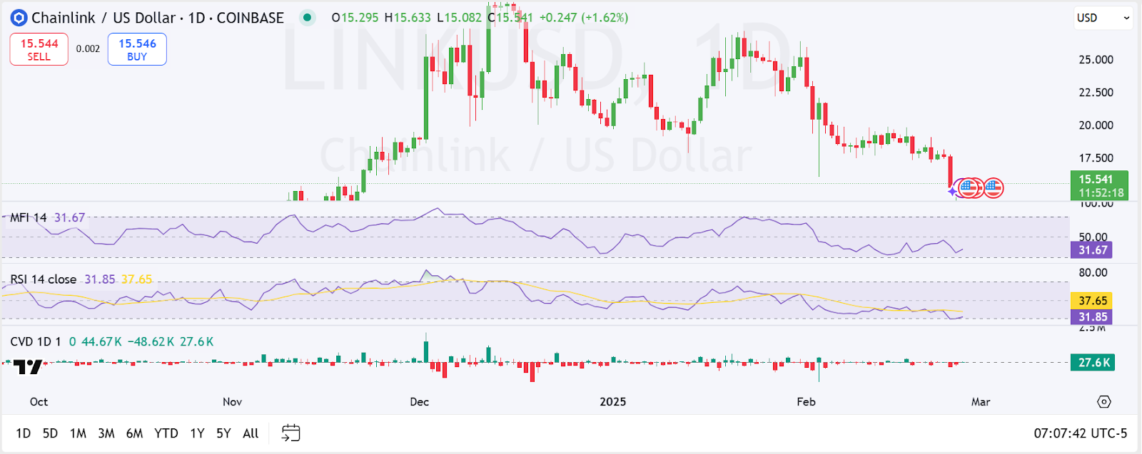Click the 17.500 price axis label
This screenshot has width=1142, height=454.
pyautogui.click(x=1096, y=158)
